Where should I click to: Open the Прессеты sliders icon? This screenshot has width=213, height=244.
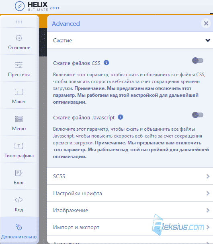(x=19, y=65)
